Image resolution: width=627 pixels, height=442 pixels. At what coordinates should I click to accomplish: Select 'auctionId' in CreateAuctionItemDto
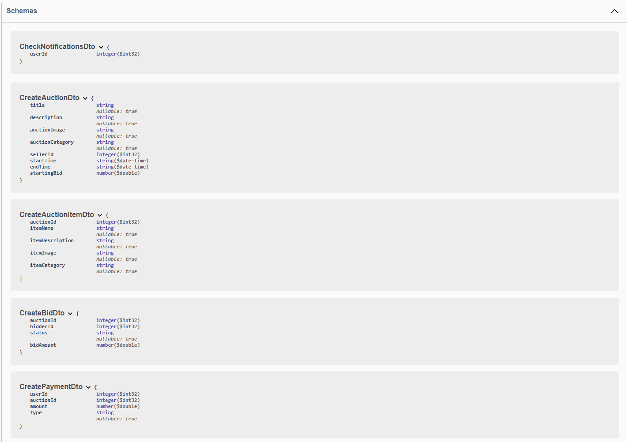point(43,222)
